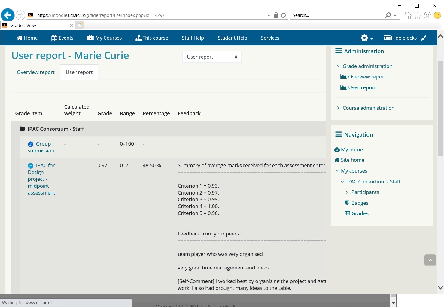Open the Home menu item

27,38
